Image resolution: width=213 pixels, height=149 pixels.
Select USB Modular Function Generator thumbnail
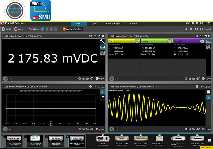(x=77, y=141)
